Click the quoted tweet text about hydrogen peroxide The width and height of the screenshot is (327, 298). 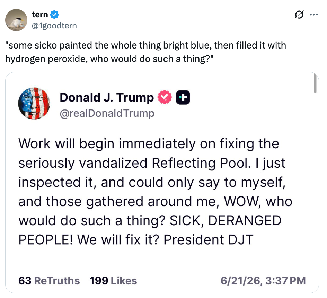pos(145,52)
